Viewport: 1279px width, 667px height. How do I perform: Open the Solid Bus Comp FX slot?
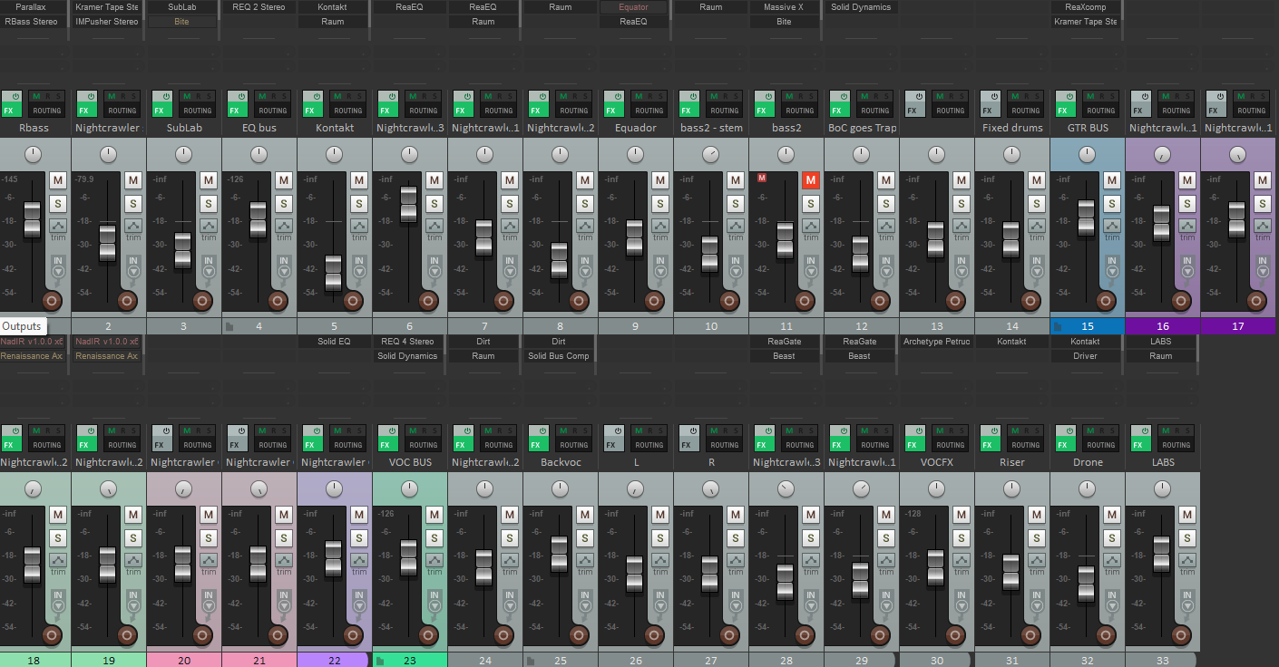click(559, 356)
